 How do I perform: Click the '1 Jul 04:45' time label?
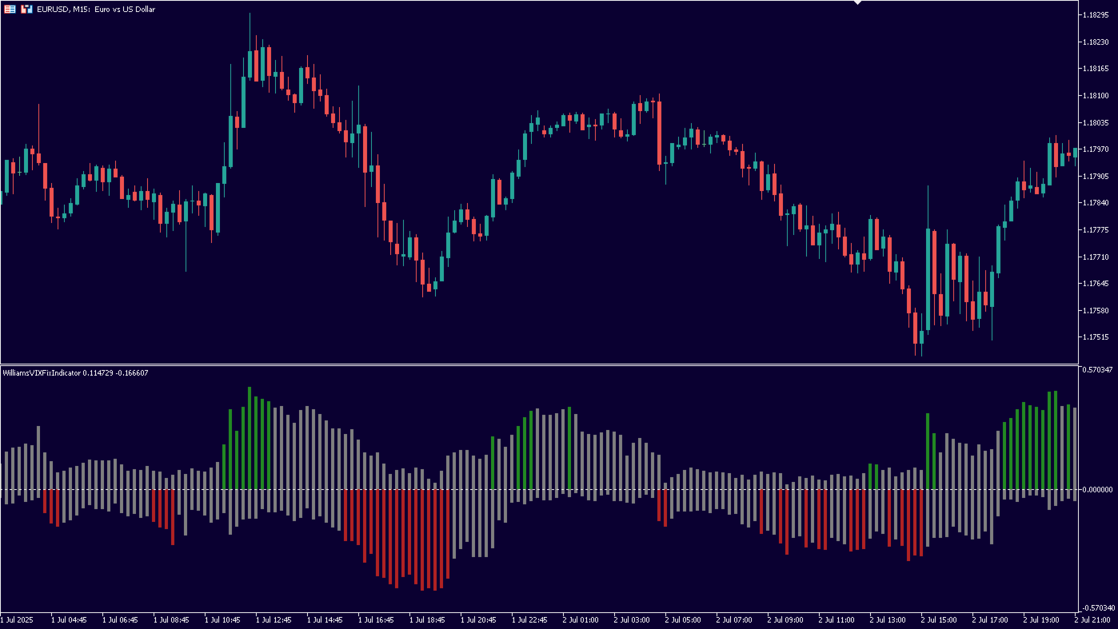(69, 620)
